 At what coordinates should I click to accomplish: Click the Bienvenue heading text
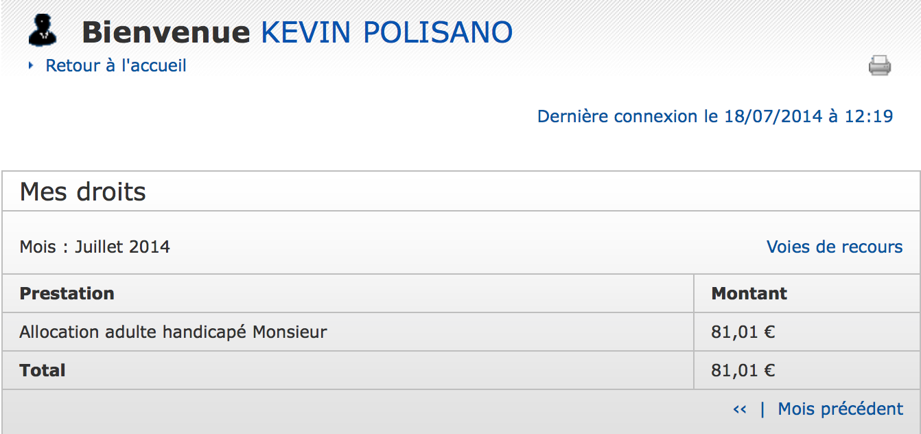[166, 32]
